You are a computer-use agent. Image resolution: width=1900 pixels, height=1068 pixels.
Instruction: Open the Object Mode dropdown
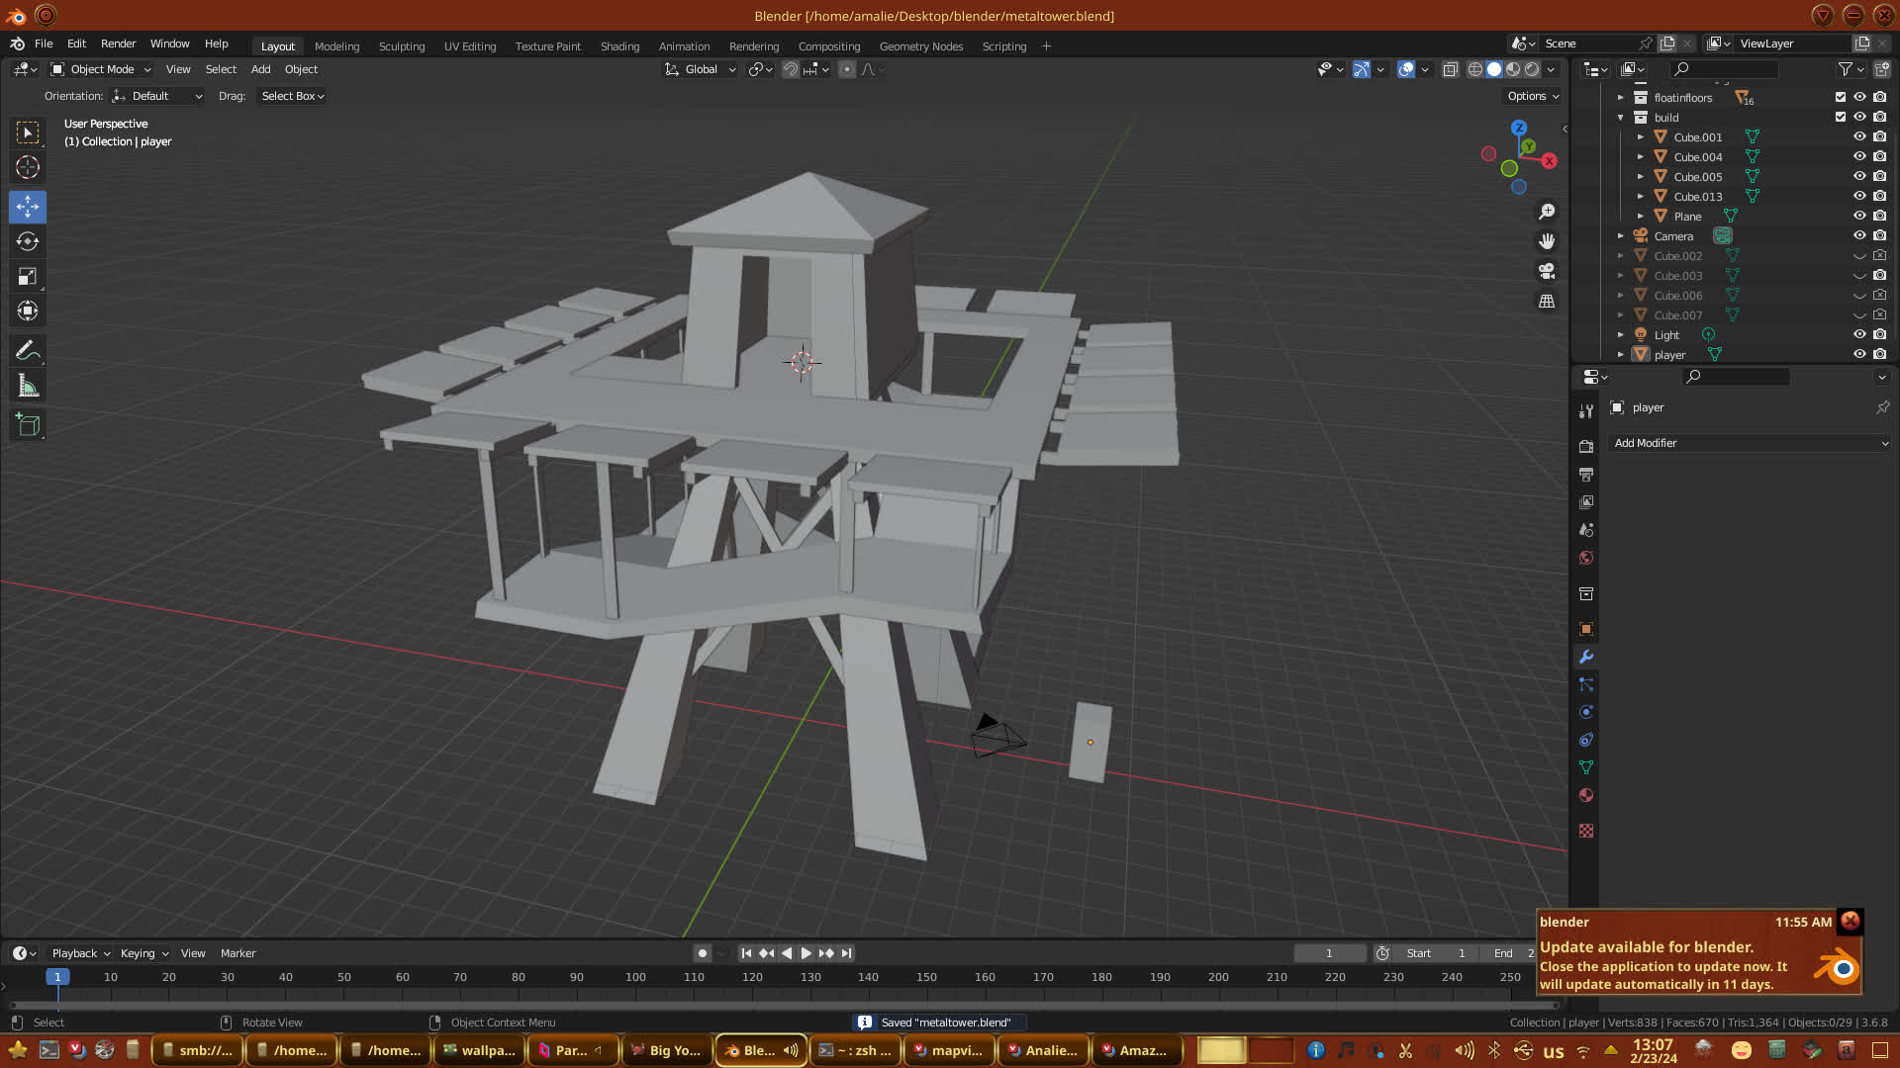coord(101,69)
